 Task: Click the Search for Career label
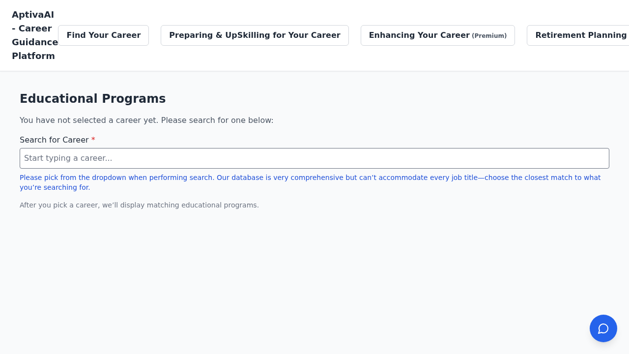[54, 140]
